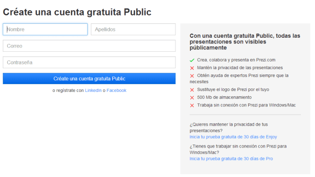
Task: Select the Correo email field
Action: coord(89,46)
